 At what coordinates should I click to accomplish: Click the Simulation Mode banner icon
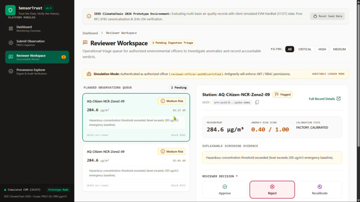[x=89, y=74]
